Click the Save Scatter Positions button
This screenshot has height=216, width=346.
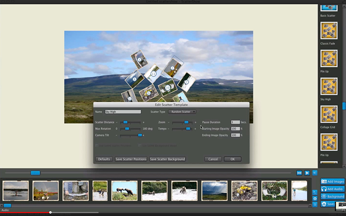pyautogui.click(x=131, y=159)
